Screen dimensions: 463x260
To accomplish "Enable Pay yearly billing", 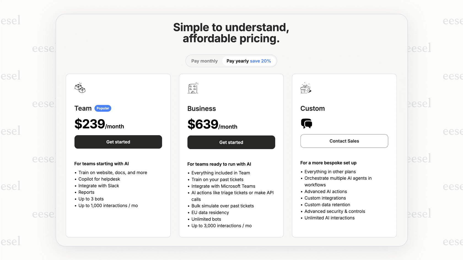I will [237, 61].
